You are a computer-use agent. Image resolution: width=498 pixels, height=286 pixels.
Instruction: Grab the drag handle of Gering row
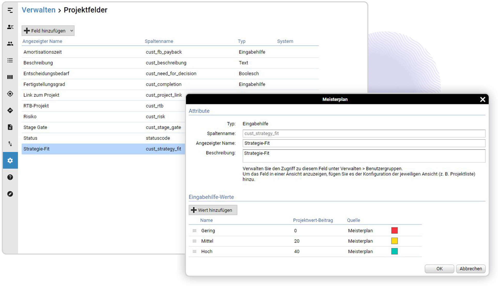click(194, 231)
